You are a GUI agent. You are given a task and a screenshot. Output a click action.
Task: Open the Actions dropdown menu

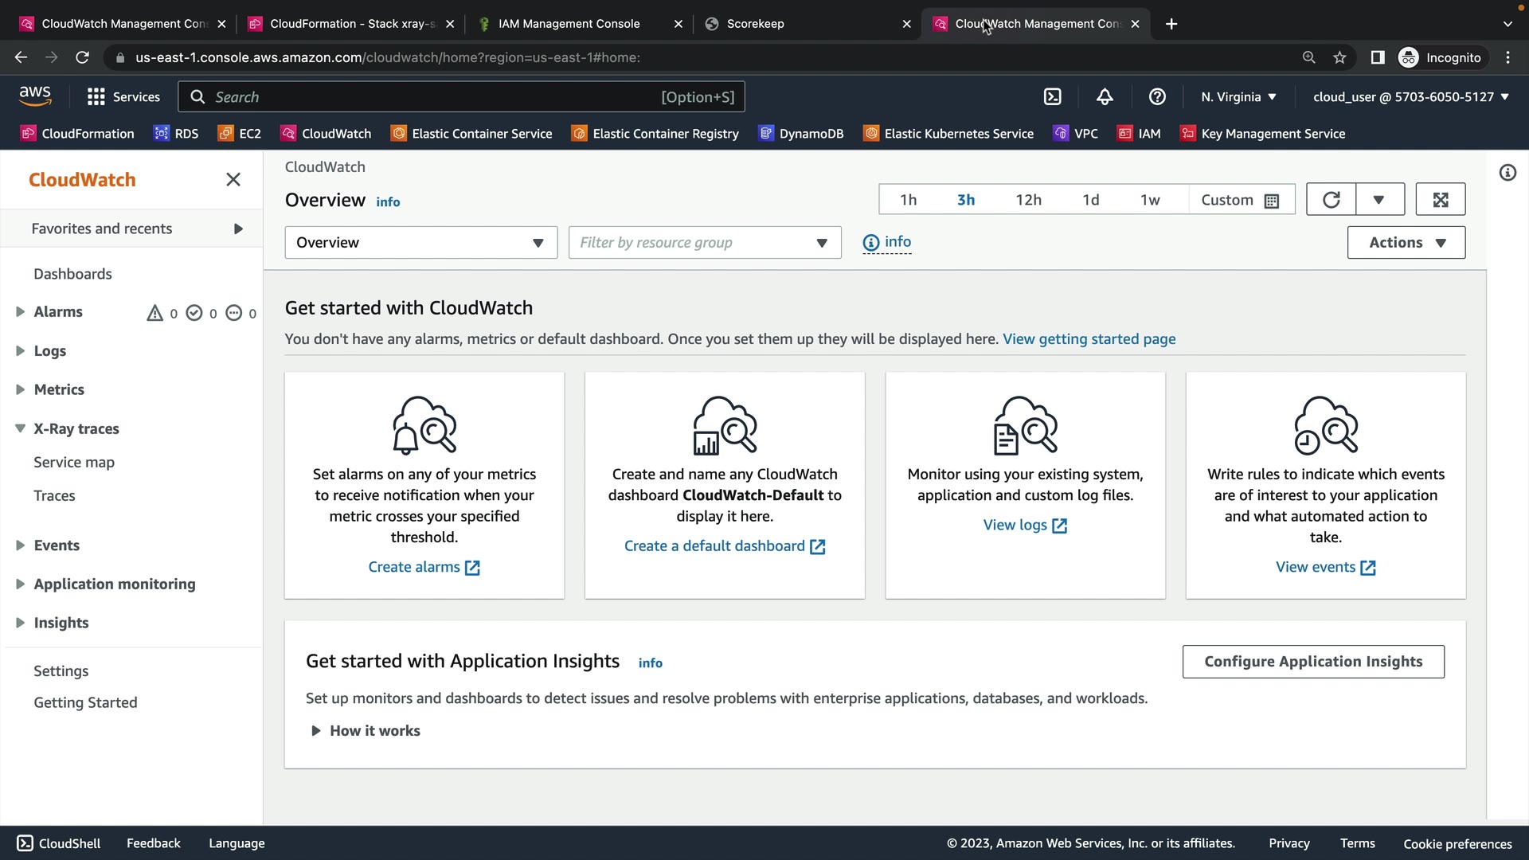(1406, 243)
